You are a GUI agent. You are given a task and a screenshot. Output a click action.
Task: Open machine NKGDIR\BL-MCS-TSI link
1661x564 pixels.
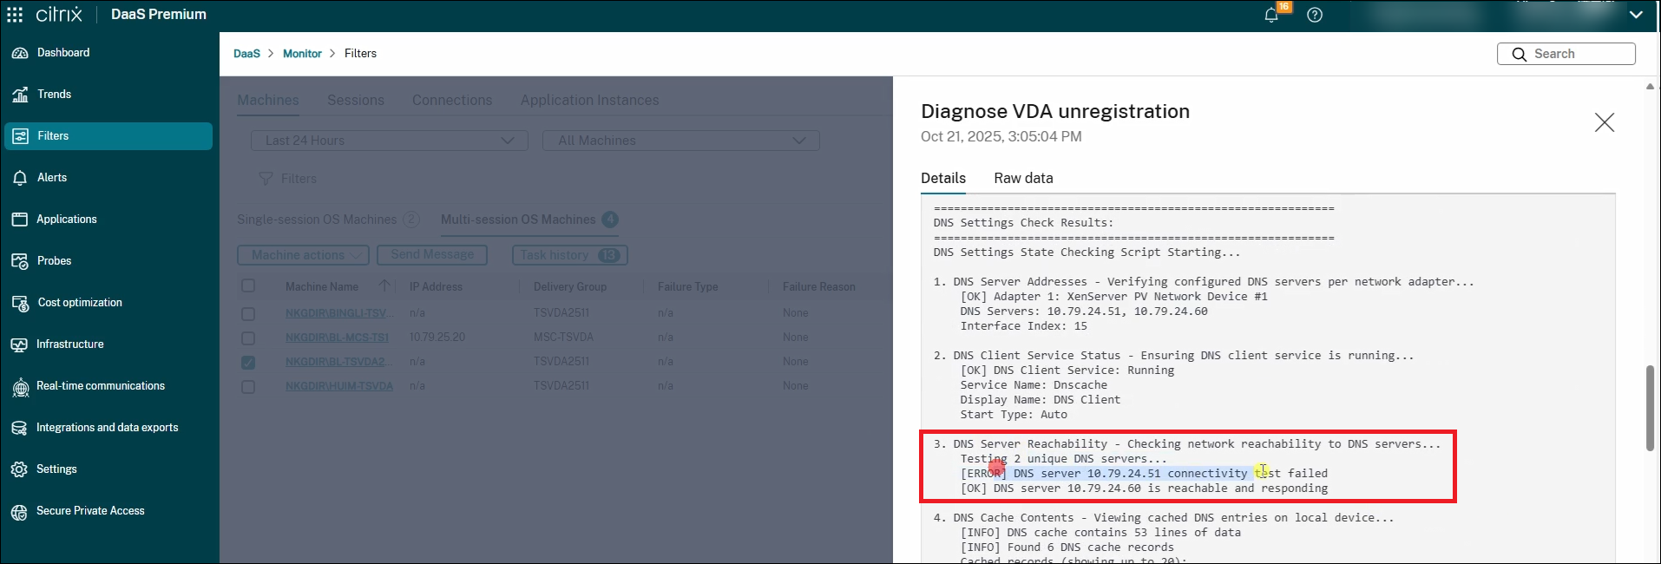tap(337, 338)
